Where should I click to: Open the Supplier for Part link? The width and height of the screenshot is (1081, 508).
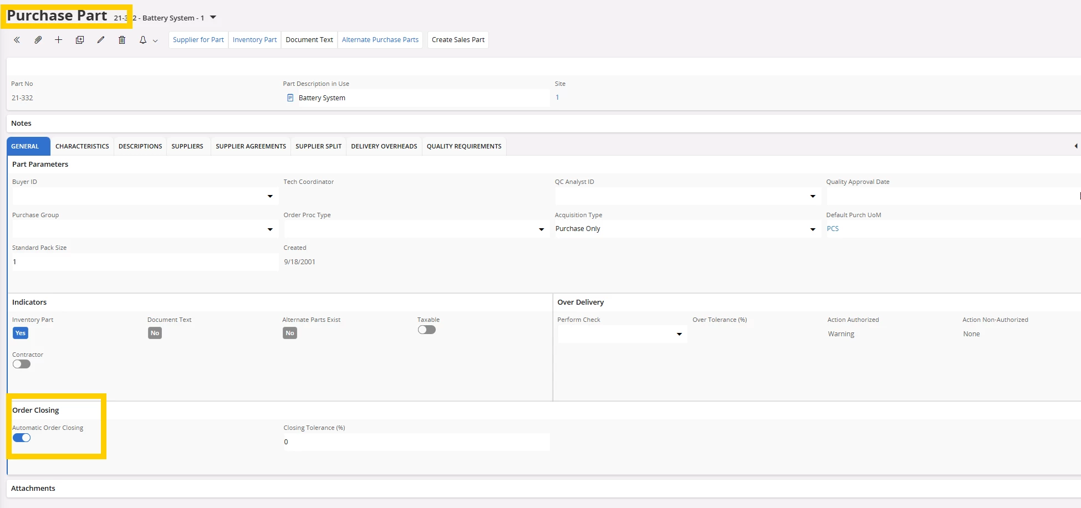click(x=198, y=40)
